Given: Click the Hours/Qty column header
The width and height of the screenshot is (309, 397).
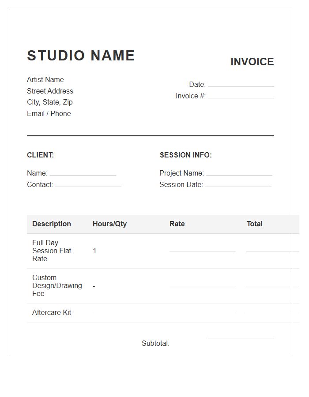Looking at the screenshot, I should 109,224.
